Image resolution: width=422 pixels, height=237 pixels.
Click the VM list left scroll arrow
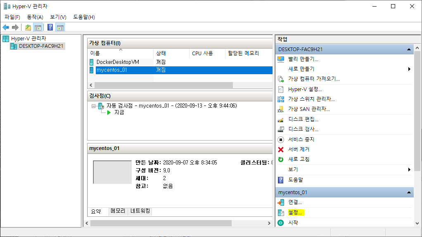[x=91, y=85]
